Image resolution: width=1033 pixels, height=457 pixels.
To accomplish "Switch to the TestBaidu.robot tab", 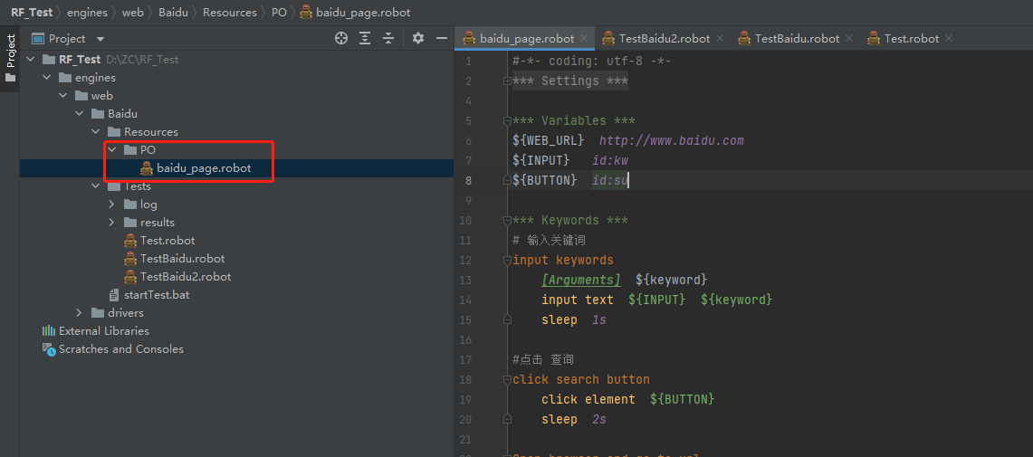I will coord(797,38).
